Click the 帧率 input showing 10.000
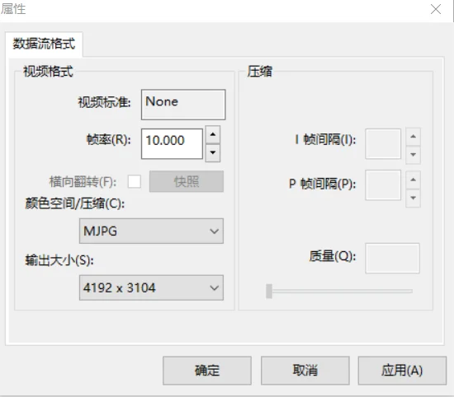Viewport: 454px width, 397px height. tap(172, 144)
